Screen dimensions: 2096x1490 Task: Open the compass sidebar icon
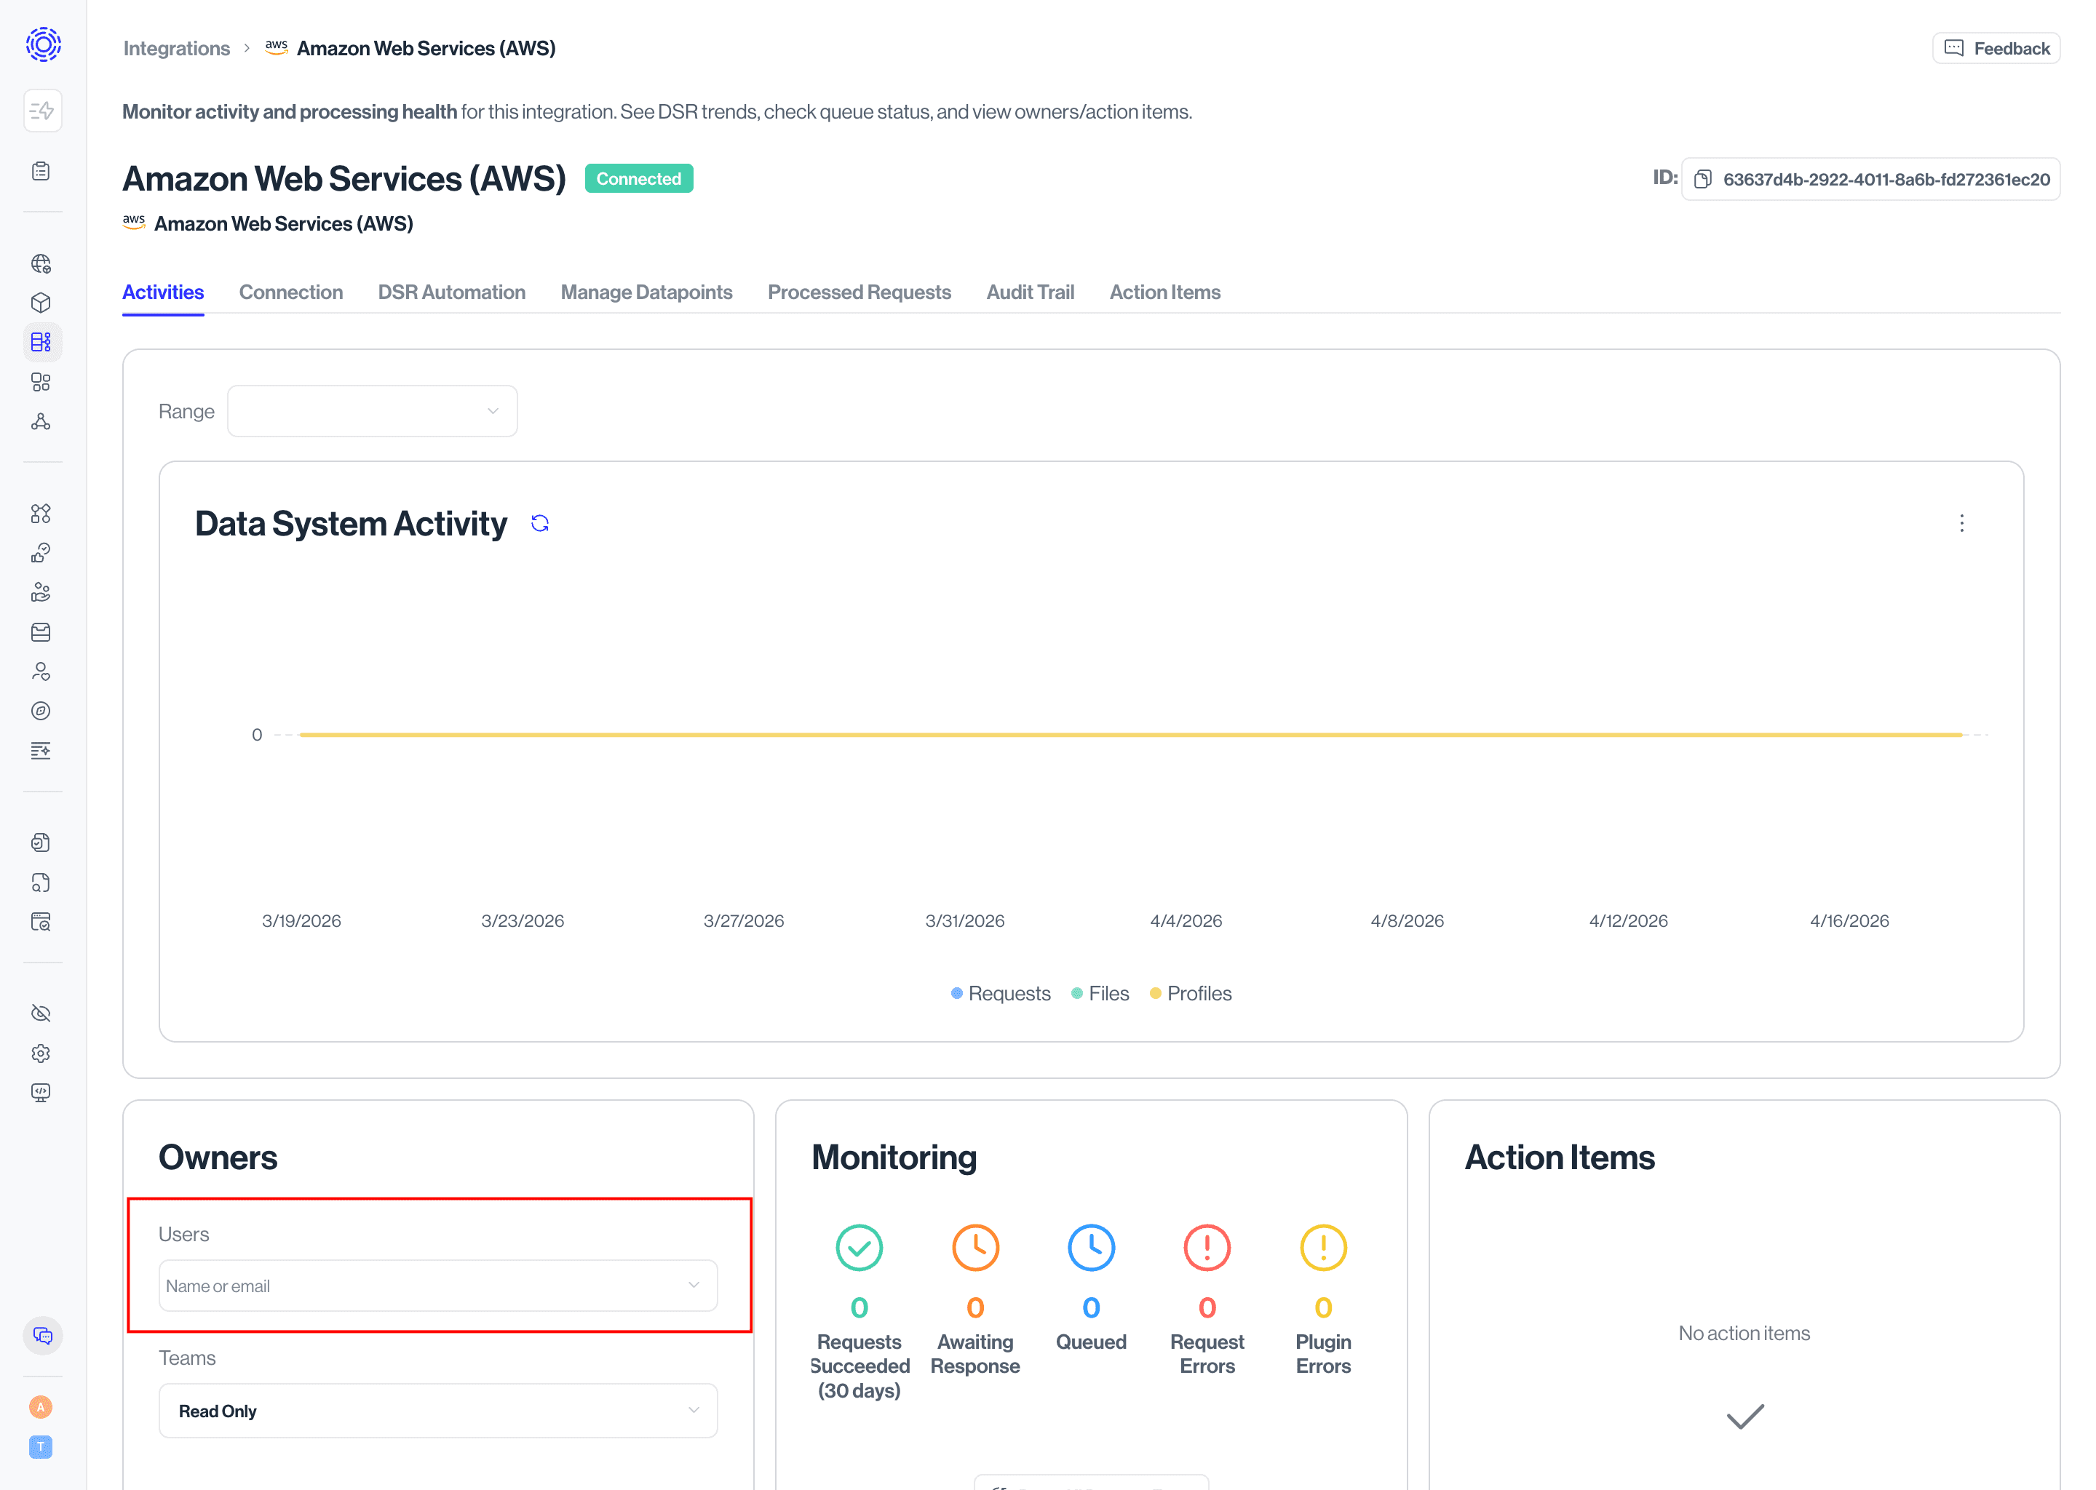[x=41, y=711]
